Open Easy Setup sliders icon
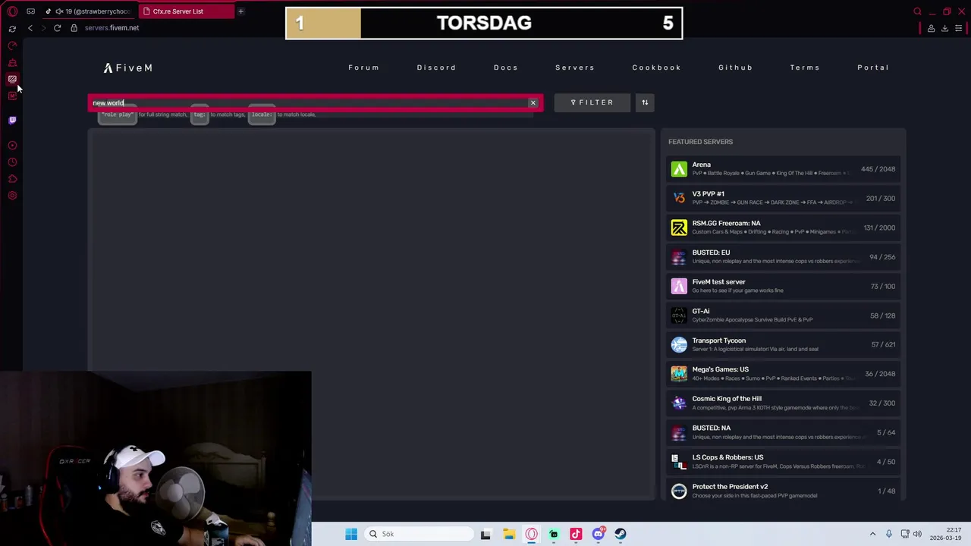 pos(959,28)
